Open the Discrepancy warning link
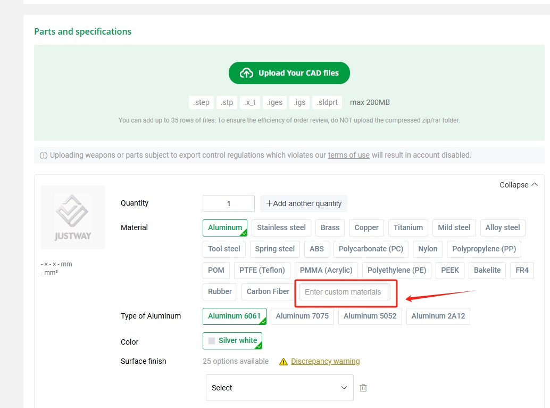550x408 pixels. point(325,361)
